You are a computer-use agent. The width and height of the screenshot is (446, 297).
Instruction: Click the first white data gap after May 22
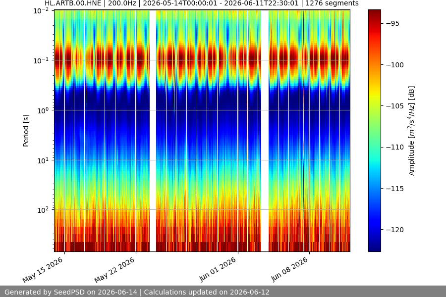pos(153,131)
